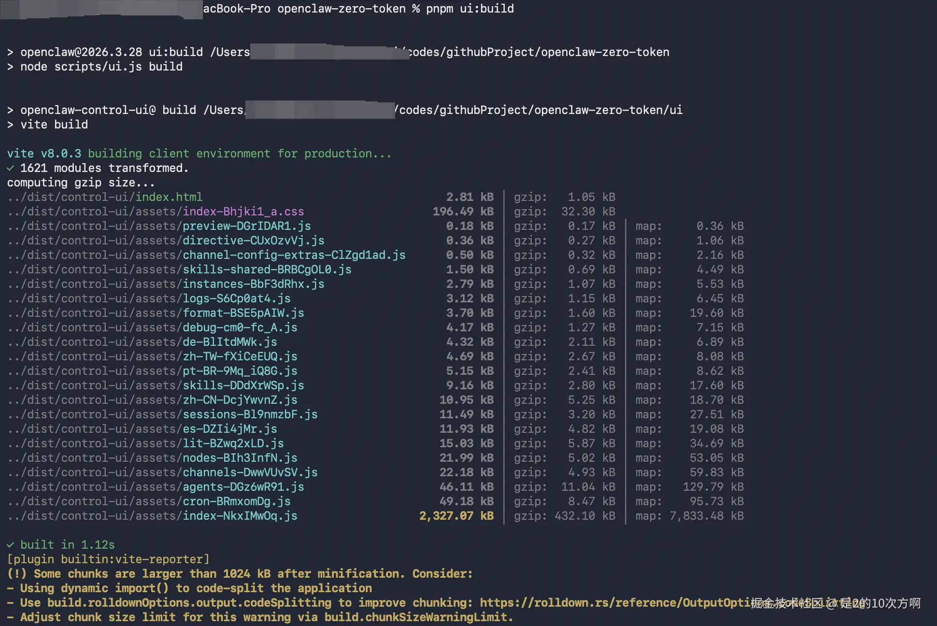This screenshot has width=937, height=626.
Task: Click file name logs-S6Cp0at4.js
Action: (x=237, y=299)
